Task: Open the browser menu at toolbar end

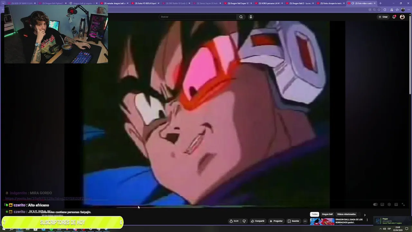Action: pos(408,10)
